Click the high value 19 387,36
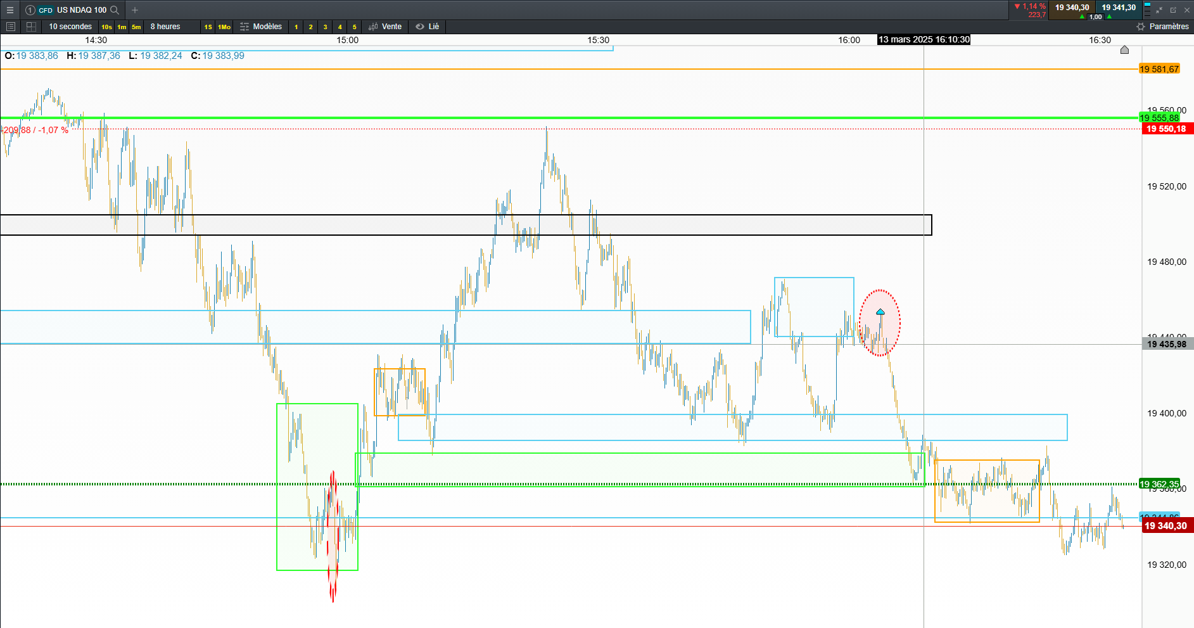This screenshot has height=628, width=1194. click(99, 56)
